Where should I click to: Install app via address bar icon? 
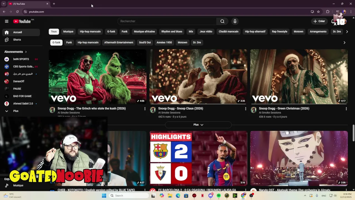(312, 12)
